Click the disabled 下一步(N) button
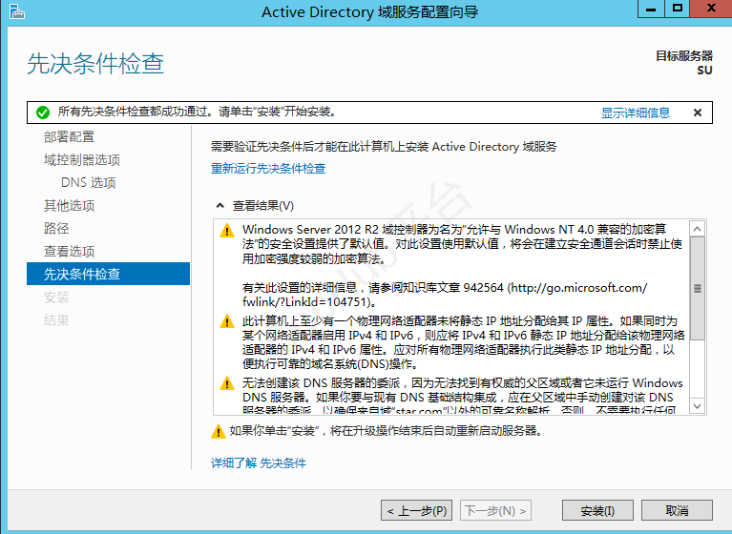The image size is (732, 534). [x=495, y=511]
